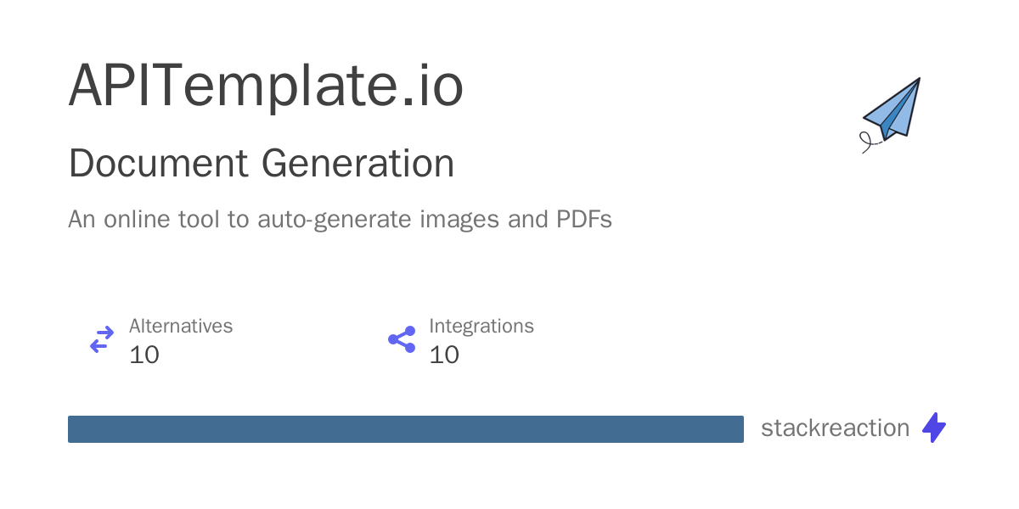
Task: Click the paper plane logo
Action: [895, 109]
